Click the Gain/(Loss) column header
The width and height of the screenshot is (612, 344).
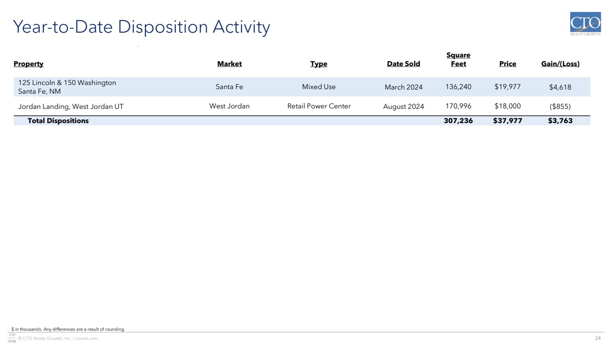pyautogui.click(x=560, y=64)
